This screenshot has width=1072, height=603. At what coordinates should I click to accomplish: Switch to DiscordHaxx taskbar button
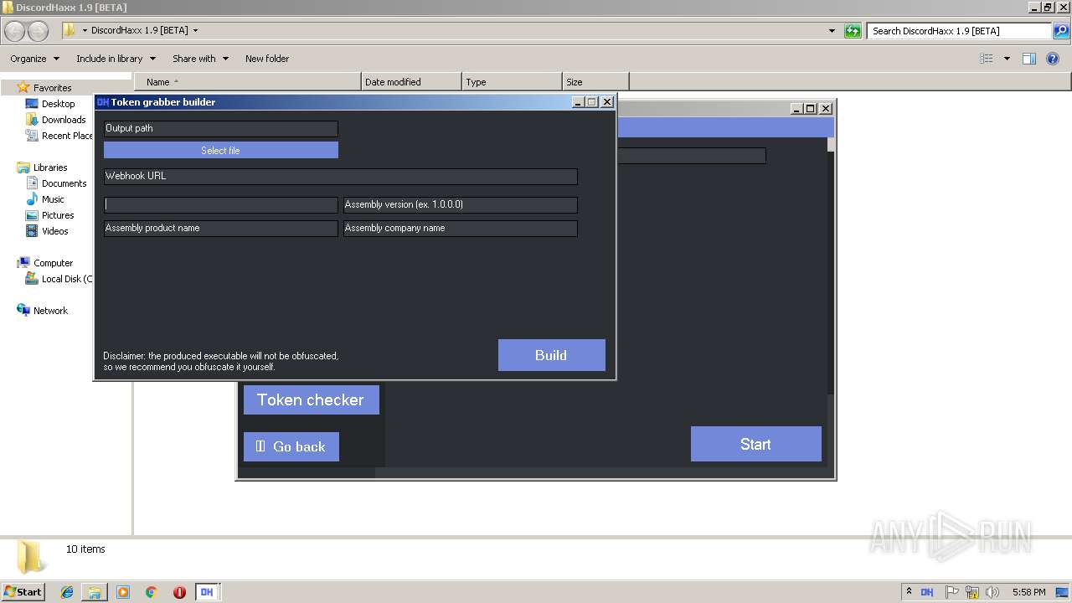click(207, 592)
